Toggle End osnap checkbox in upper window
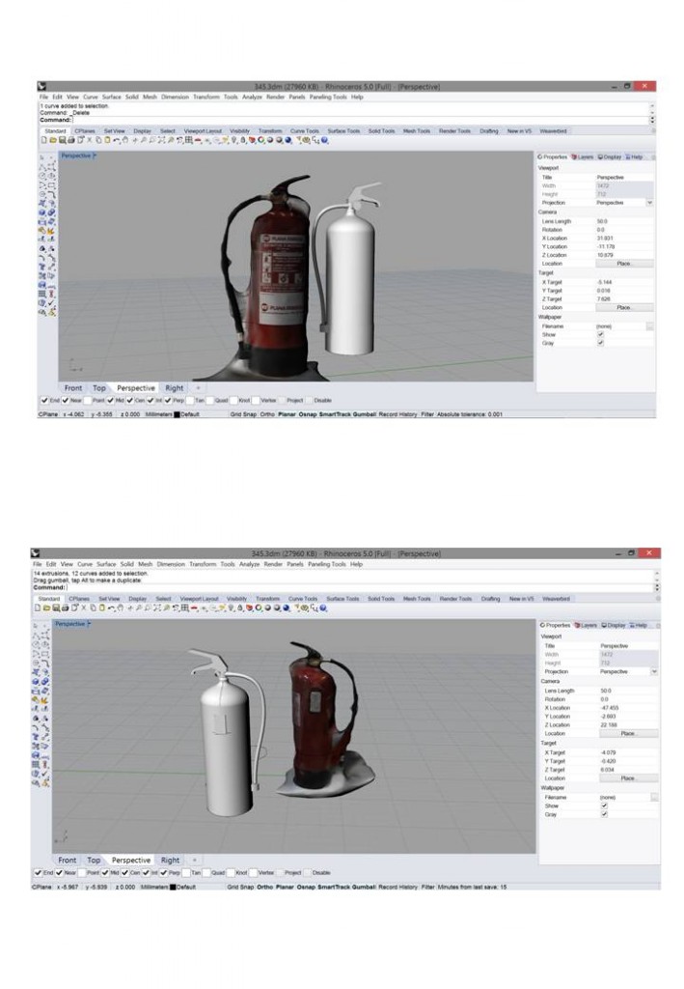Screen dimensions: 684x989 [44, 400]
